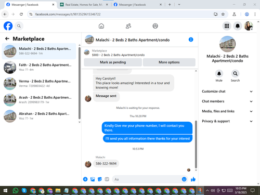Open more actions plus icon in composer
Screen dimensions: 260x195
(x=85, y=179)
